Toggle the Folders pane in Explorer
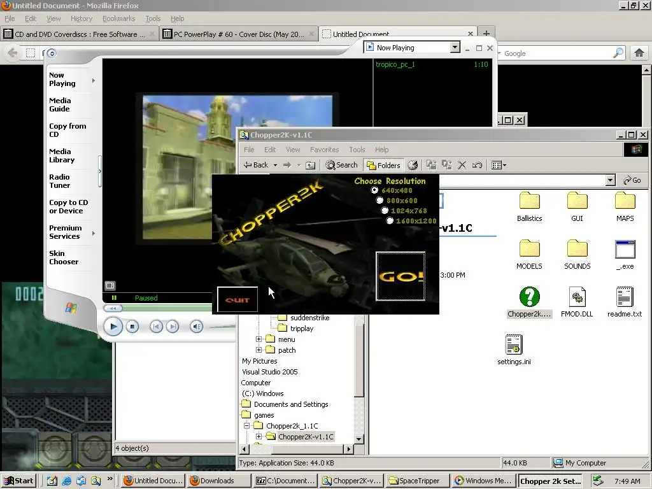Image resolution: width=652 pixels, height=489 pixels. [x=383, y=165]
